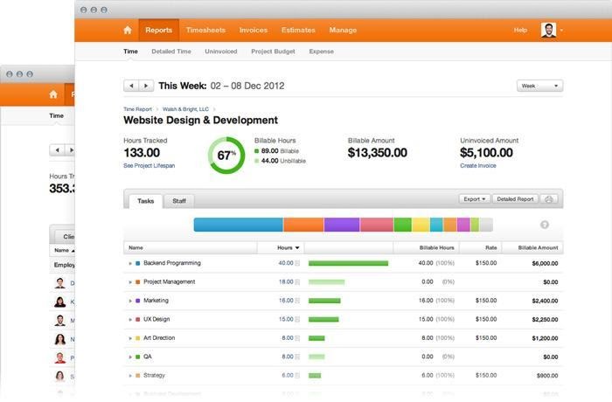Open the Export dropdown menu
The image size is (612, 402).
(474, 199)
